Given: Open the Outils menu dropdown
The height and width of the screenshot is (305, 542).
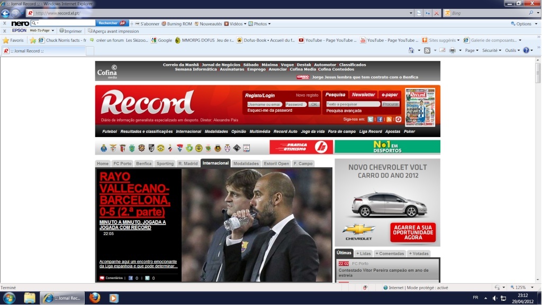Looking at the screenshot, I should point(512,50).
